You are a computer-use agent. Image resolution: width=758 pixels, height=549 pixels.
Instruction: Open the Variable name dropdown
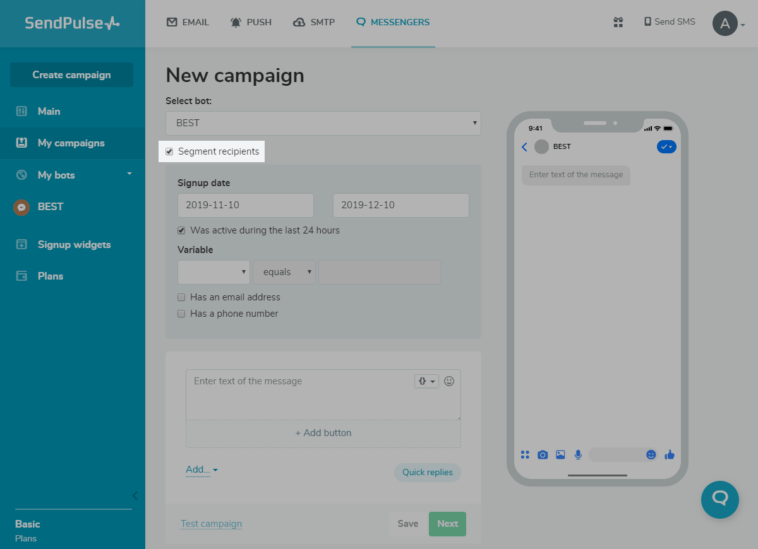pyautogui.click(x=214, y=272)
